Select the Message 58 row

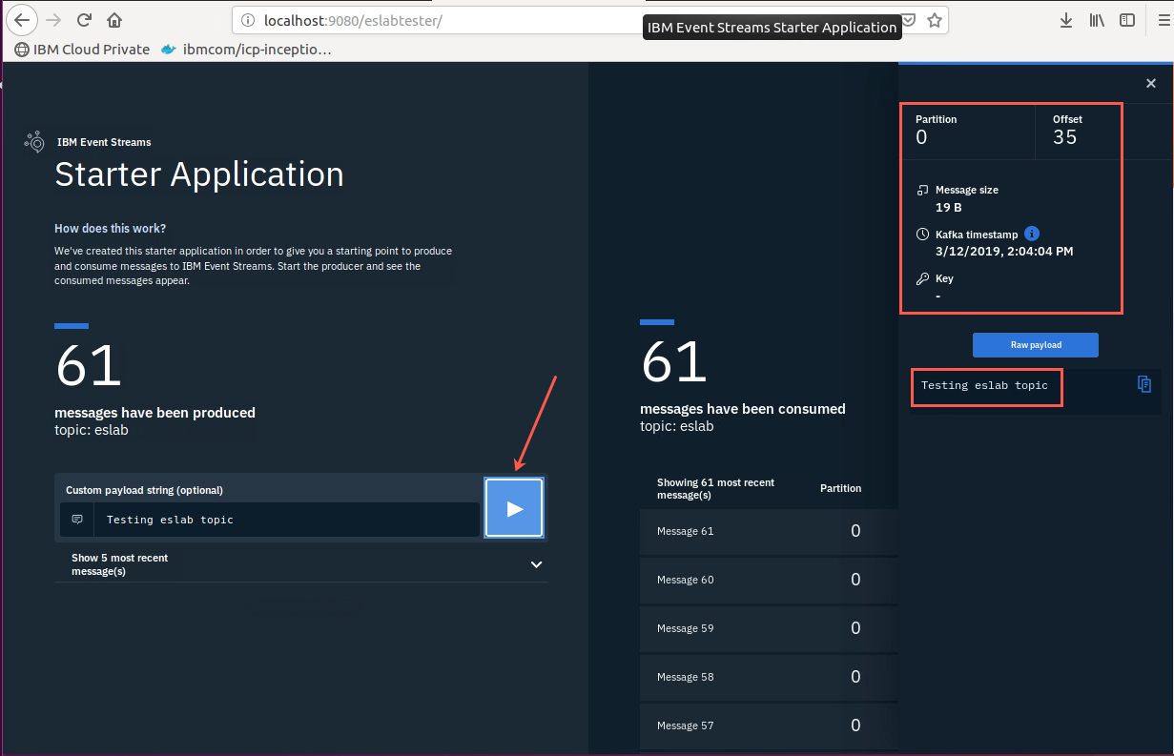point(769,677)
